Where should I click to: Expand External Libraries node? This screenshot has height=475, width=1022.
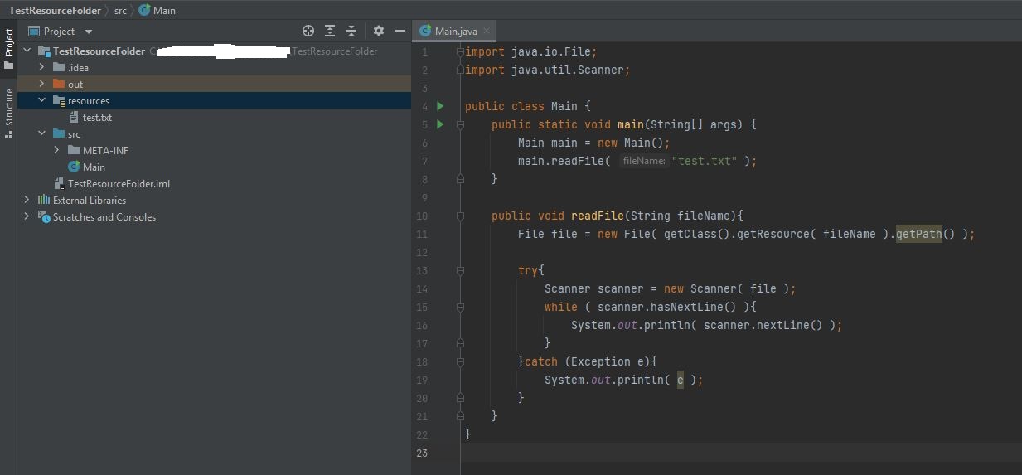(27, 200)
